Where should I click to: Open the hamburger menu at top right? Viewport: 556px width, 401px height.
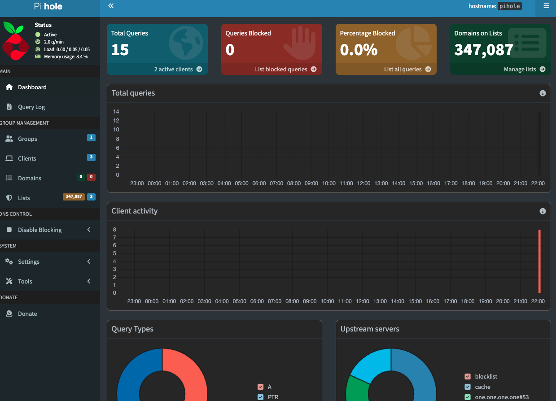546,6
